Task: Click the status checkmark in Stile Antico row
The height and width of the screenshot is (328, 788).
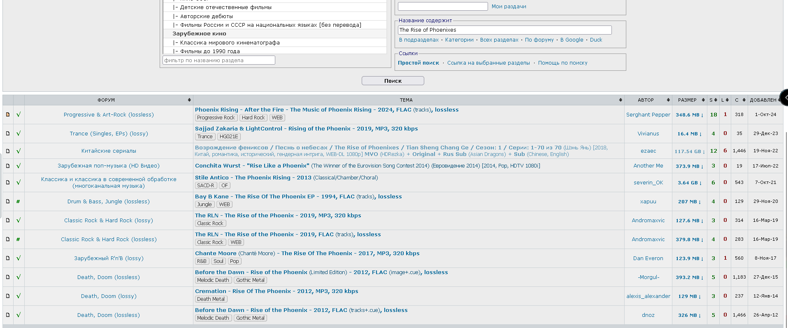Action: tap(19, 182)
